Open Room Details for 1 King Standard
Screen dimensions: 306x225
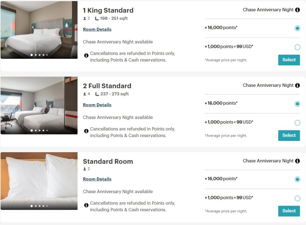pyautogui.click(x=97, y=29)
